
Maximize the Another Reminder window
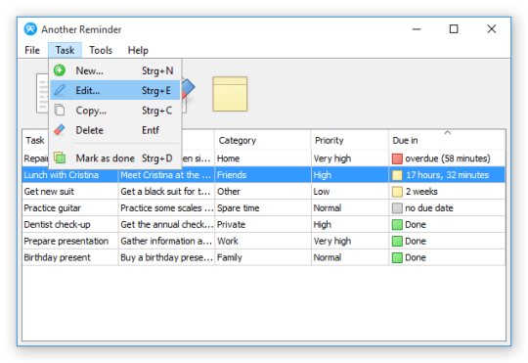pos(454,29)
